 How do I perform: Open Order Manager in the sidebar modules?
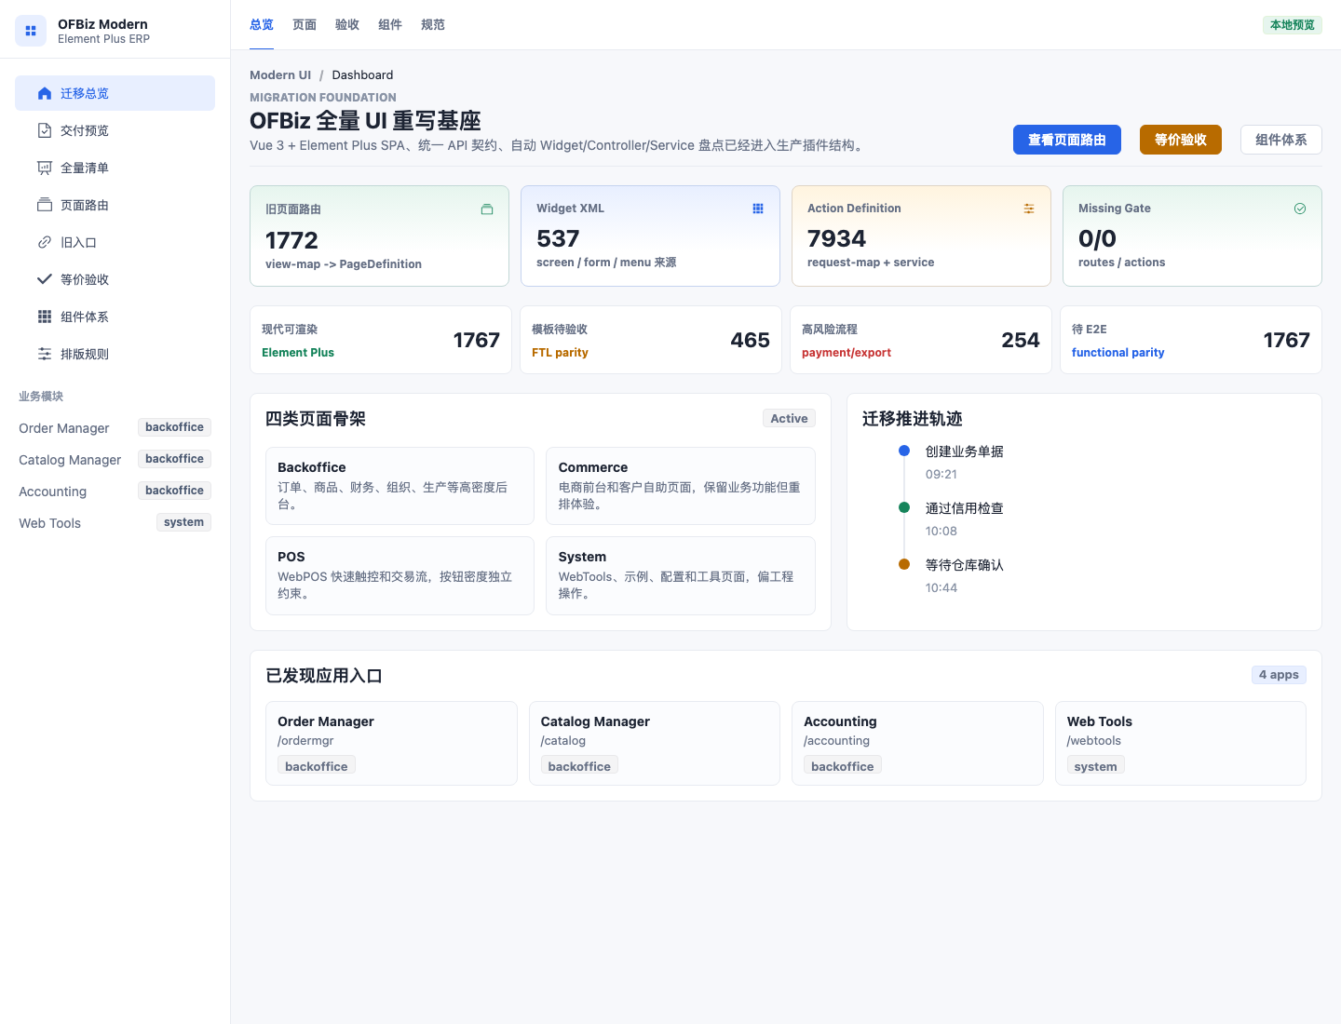click(115, 428)
